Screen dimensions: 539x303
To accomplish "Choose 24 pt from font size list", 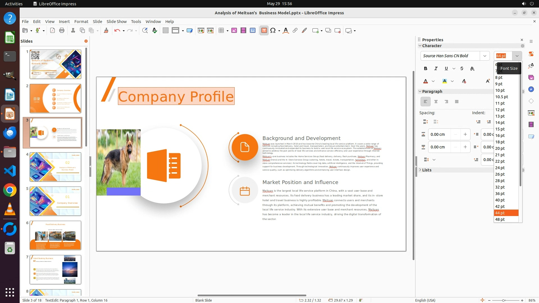I will point(500,168).
